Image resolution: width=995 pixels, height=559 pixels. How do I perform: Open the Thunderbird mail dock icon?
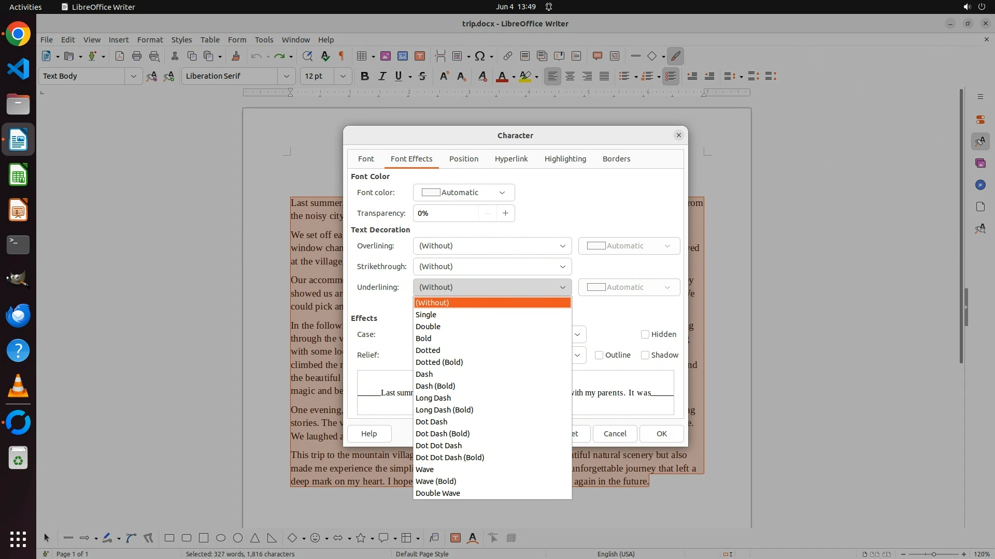pyautogui.click(x=18, y=315)
